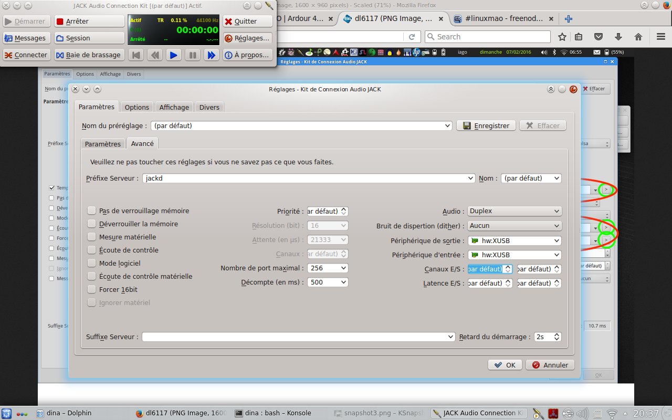This screenshot has width=672, height=420.
Task: Pause the JACK transport
Action: coord(193,55)
